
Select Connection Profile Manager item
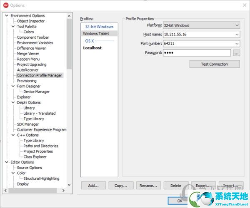pos(40,75)
